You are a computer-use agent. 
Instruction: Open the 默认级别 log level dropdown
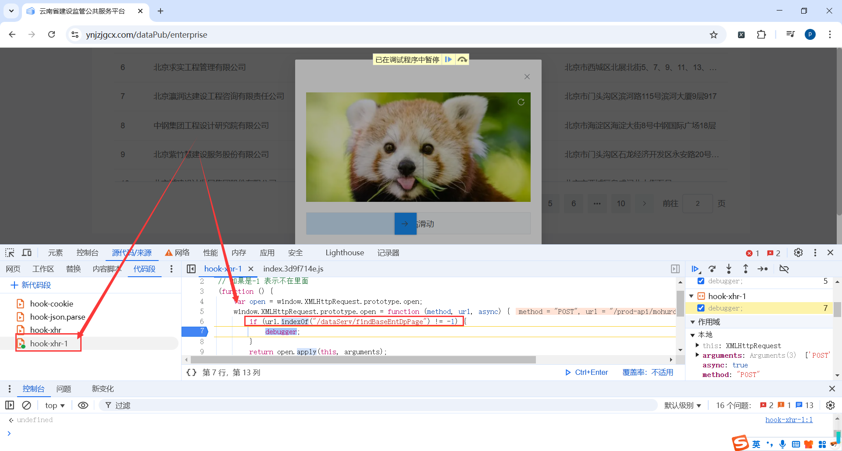[682, 405]
